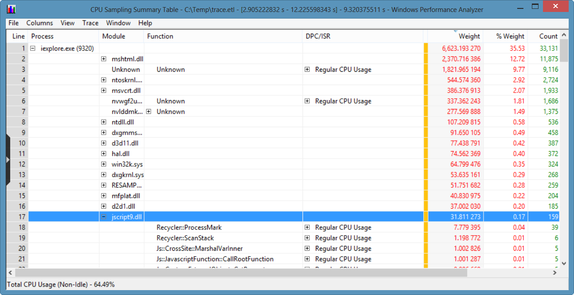574x295 pixels.
Task: Click the Module column header
Action: [122, 36]
